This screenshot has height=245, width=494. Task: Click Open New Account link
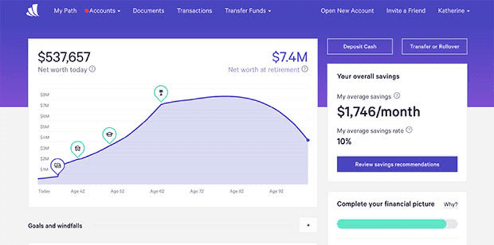[347, 10]
